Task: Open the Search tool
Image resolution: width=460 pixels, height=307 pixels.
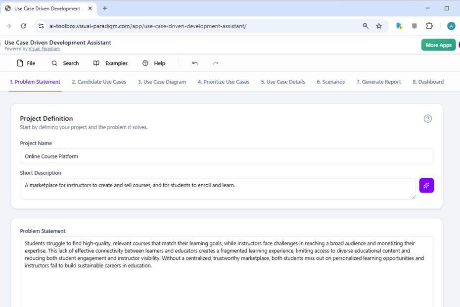Action: [65, 63]
